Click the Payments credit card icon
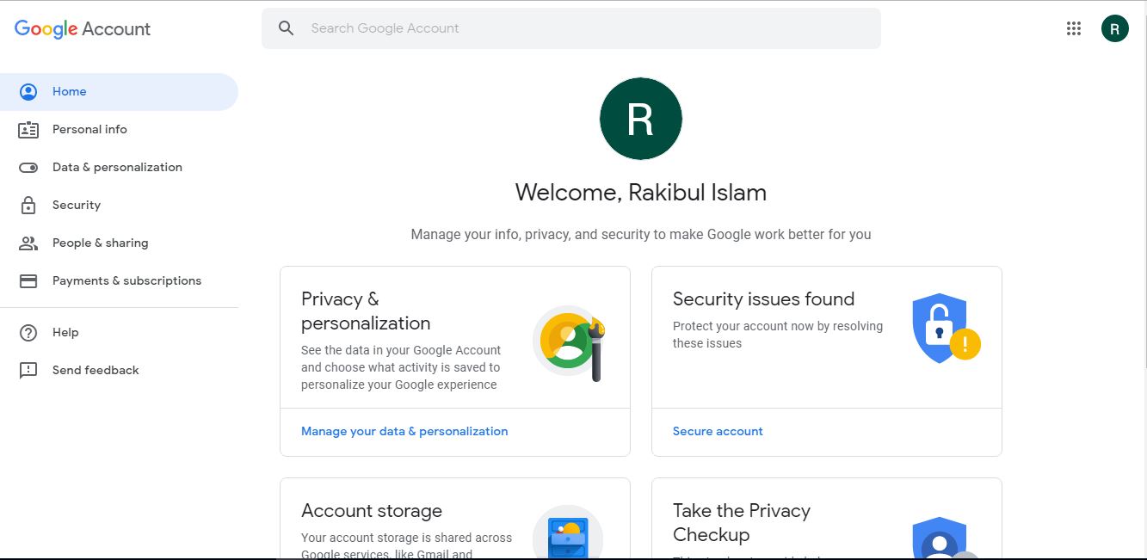 click(x=28, y=281)
